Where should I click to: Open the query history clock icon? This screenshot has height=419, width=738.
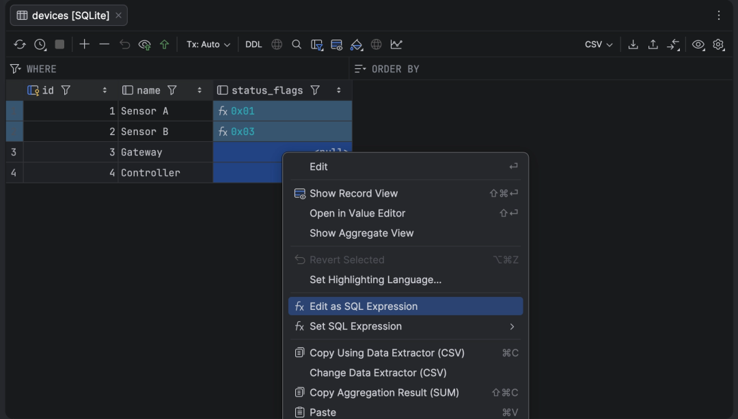(x=40, y=44)
